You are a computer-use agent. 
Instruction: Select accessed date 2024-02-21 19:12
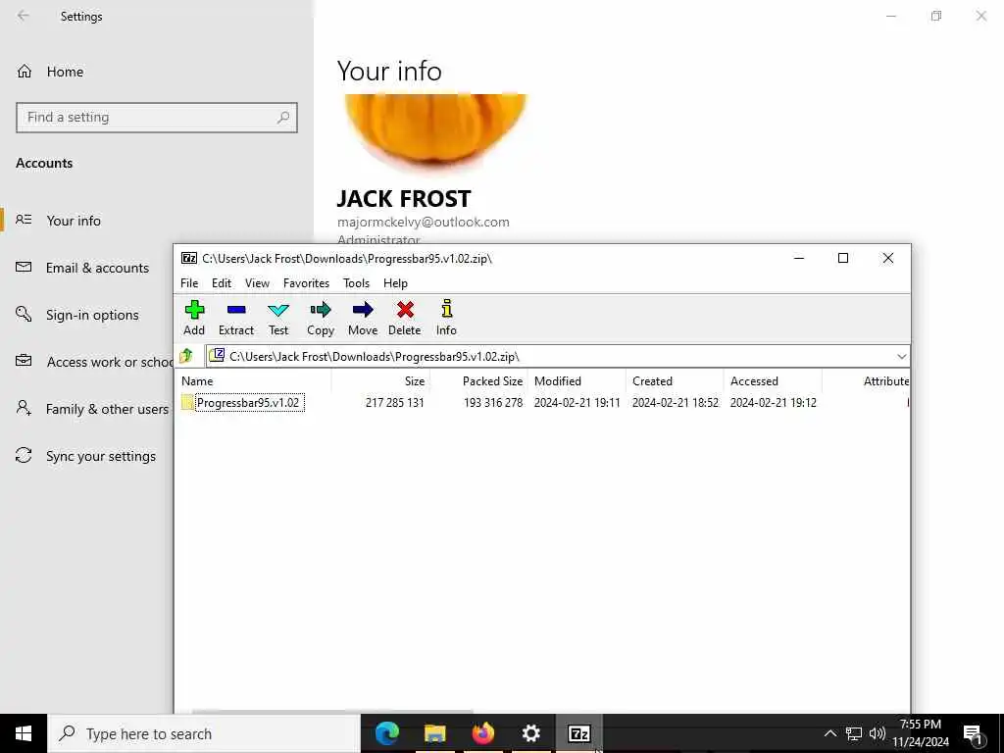pos(773,403)
